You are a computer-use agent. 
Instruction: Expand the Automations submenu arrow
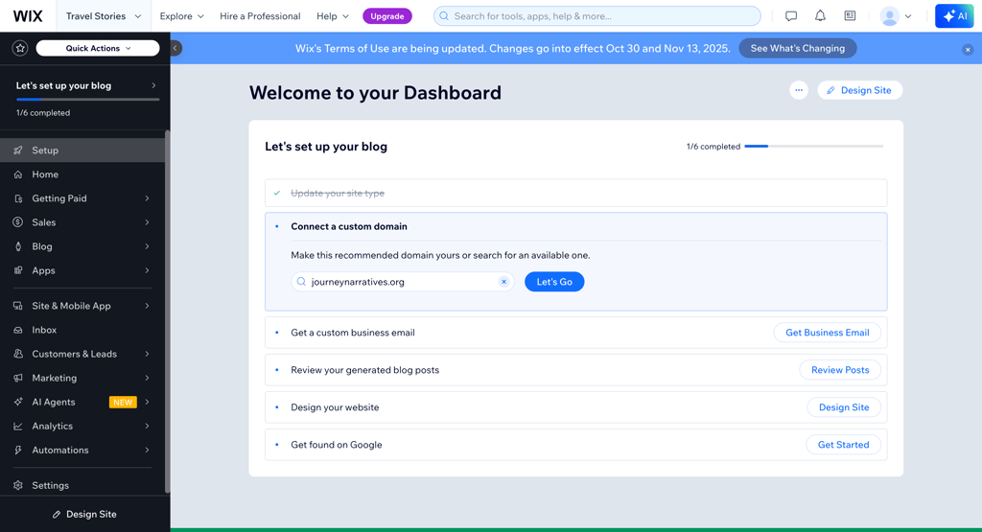pyautogui.click(x=147, y=450)
